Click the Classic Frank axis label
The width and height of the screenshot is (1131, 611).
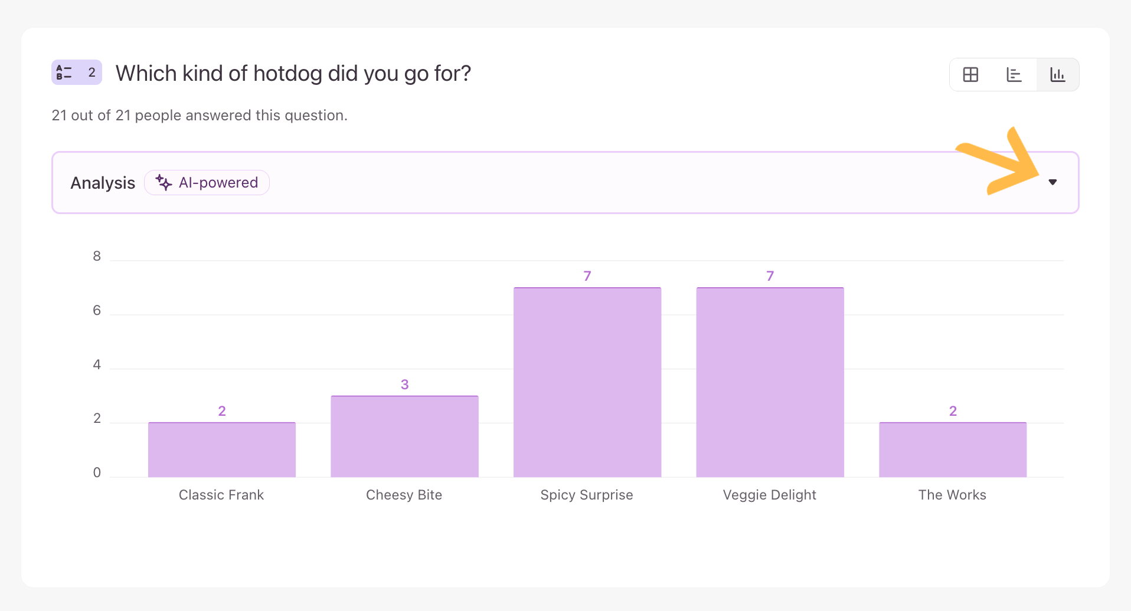click(221, 495)
